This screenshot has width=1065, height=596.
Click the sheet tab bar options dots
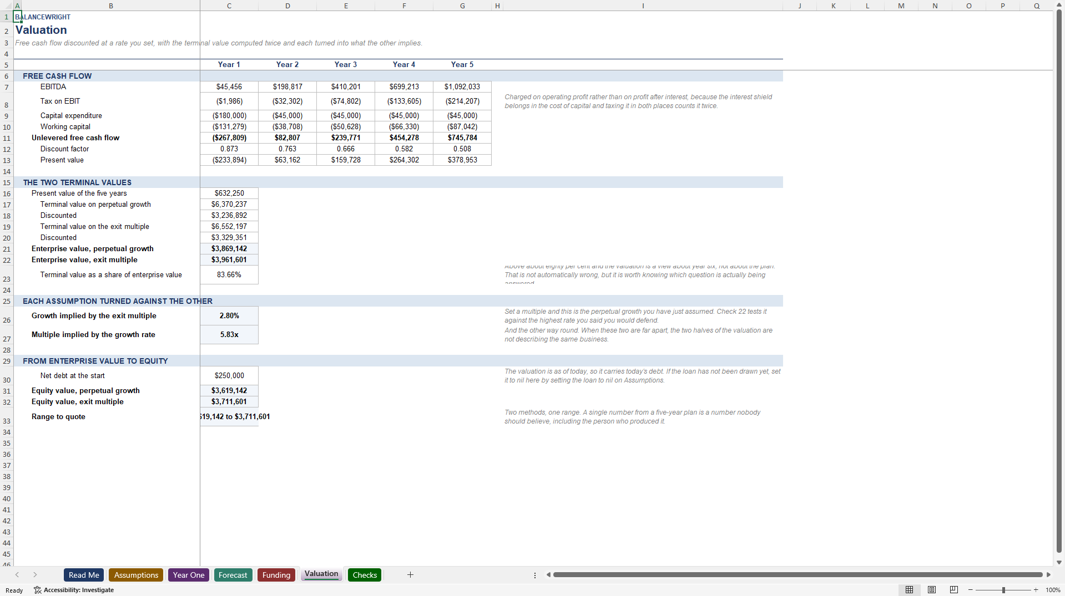tap(535, 575)
